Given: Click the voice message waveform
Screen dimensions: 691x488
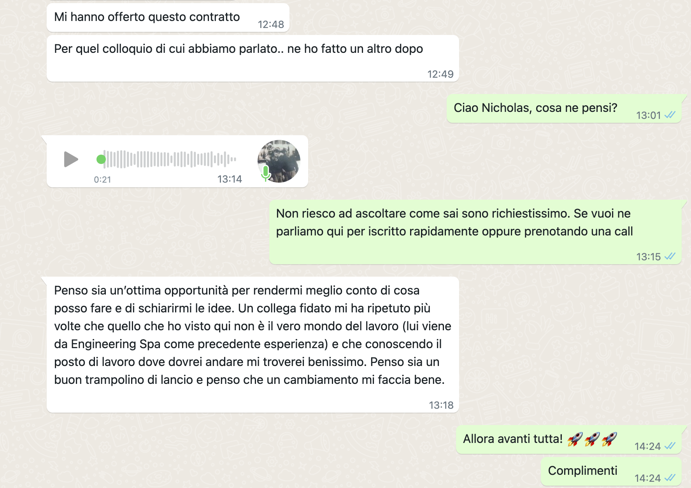Looking at the screenshot, I should 170,159.
